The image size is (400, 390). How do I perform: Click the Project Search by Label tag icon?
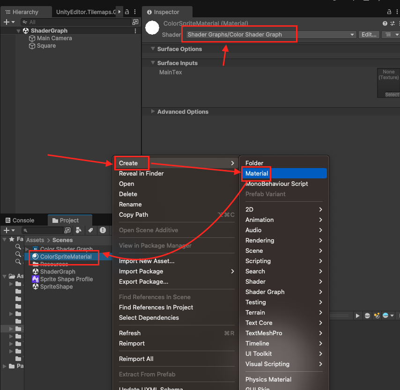90,230
